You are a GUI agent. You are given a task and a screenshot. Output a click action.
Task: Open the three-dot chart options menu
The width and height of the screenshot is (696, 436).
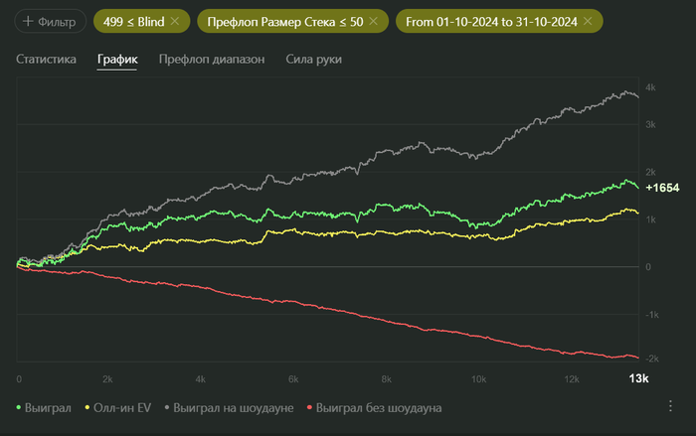[670, 406]
